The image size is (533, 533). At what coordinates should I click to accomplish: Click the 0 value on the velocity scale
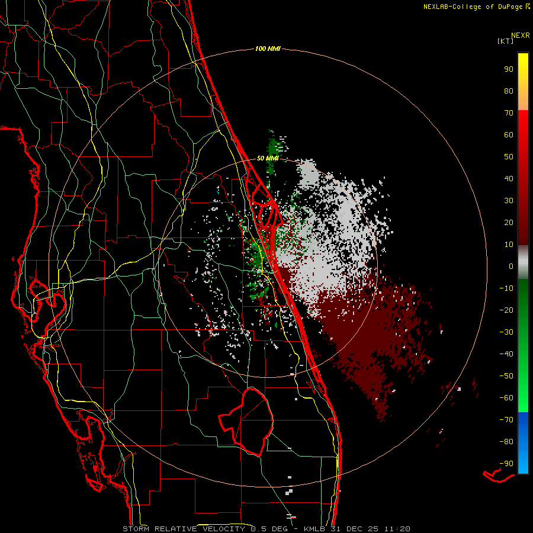511,266
